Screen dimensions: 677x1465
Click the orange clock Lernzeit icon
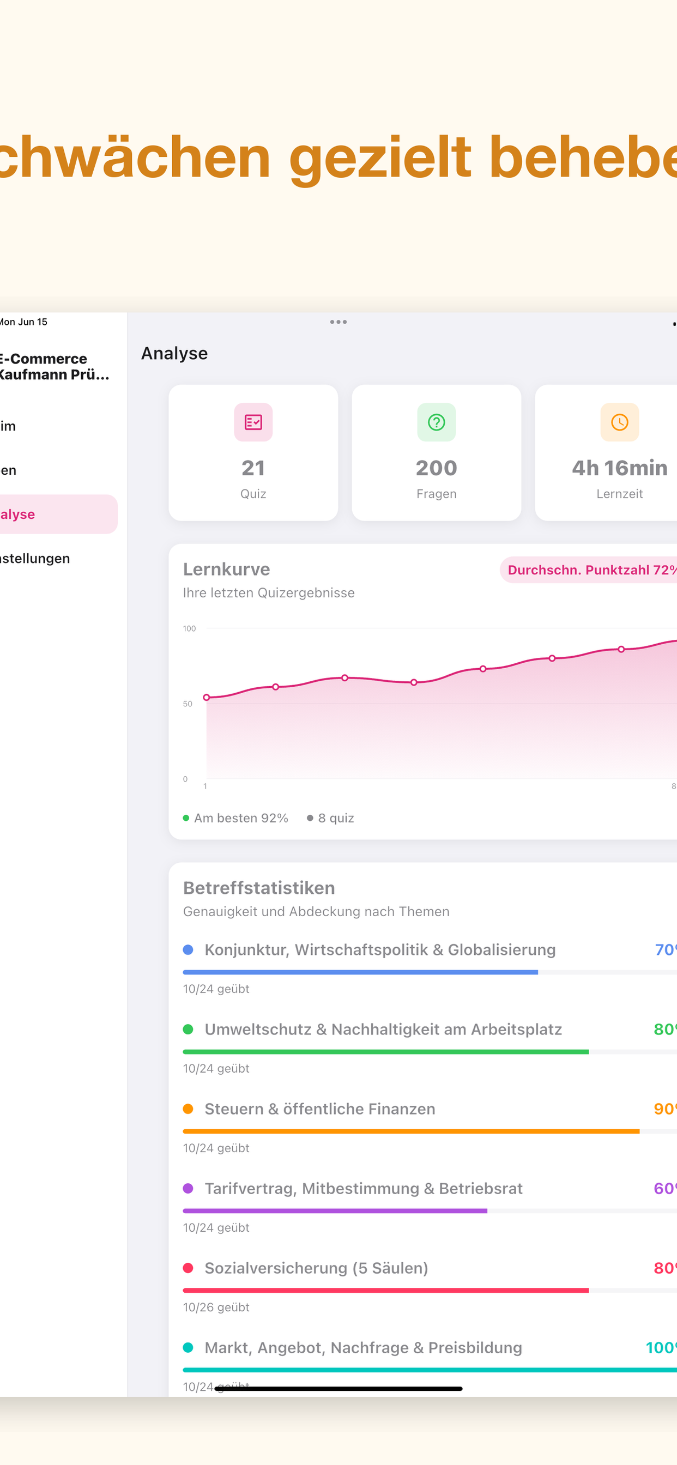(x=620, y=422)
